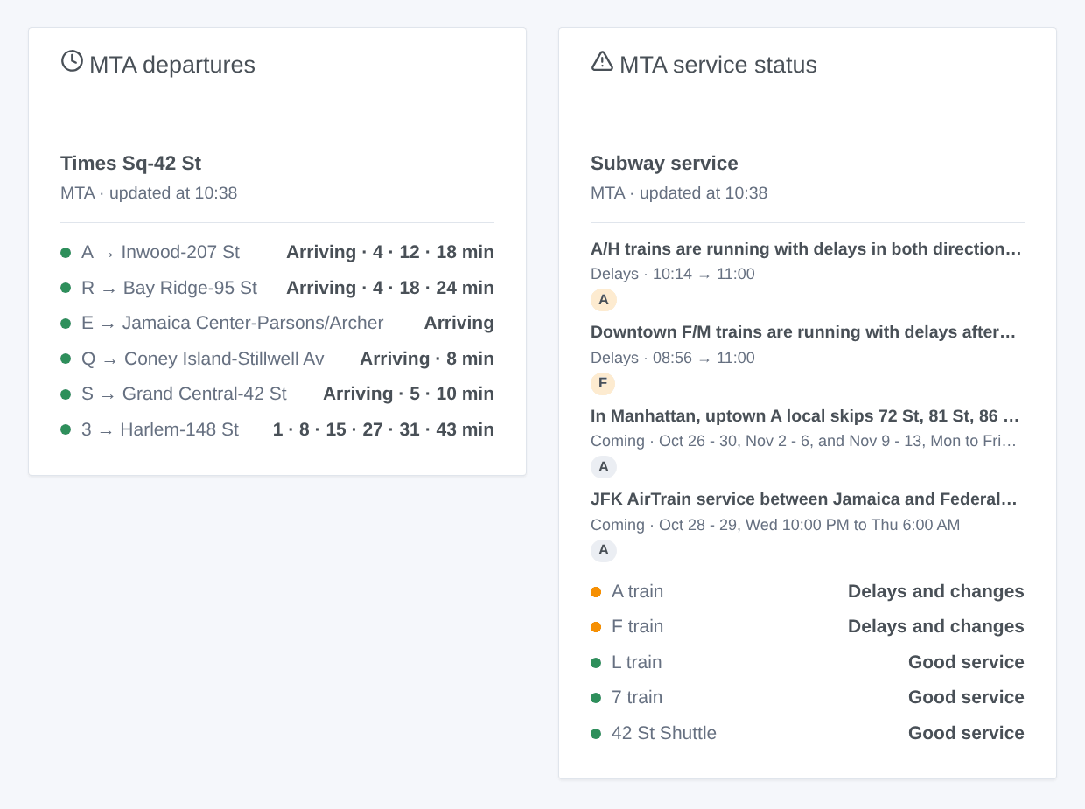Click the gray A badge under uptown A local alert

point(604,467)
